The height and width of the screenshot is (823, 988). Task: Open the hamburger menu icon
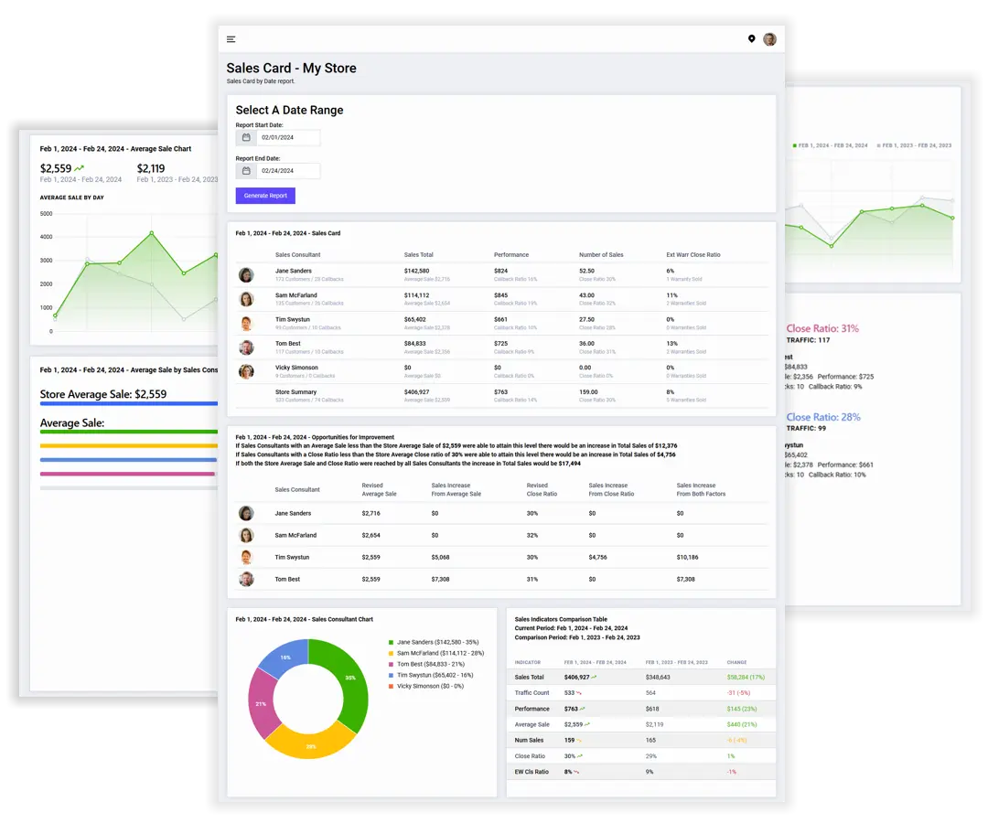point(231,39)
